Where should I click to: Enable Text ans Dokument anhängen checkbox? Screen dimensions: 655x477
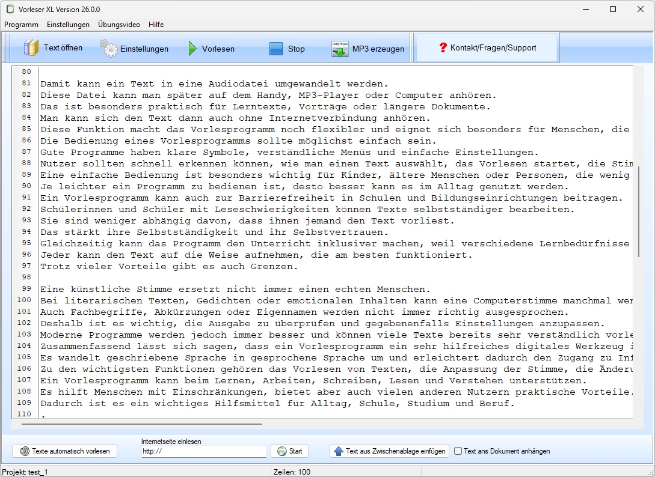pos(458,451)
